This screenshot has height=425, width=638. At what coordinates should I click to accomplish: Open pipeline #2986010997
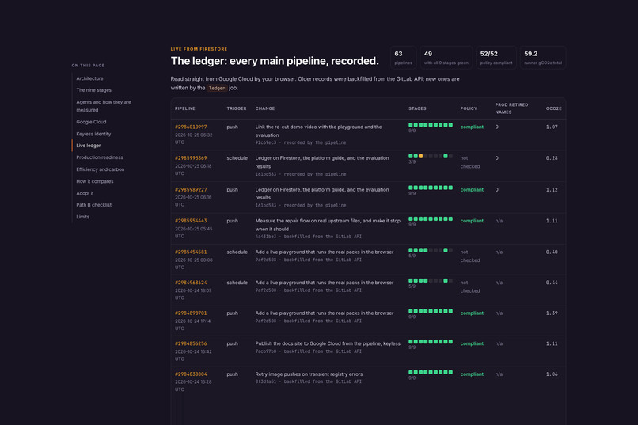coord(191,127)
